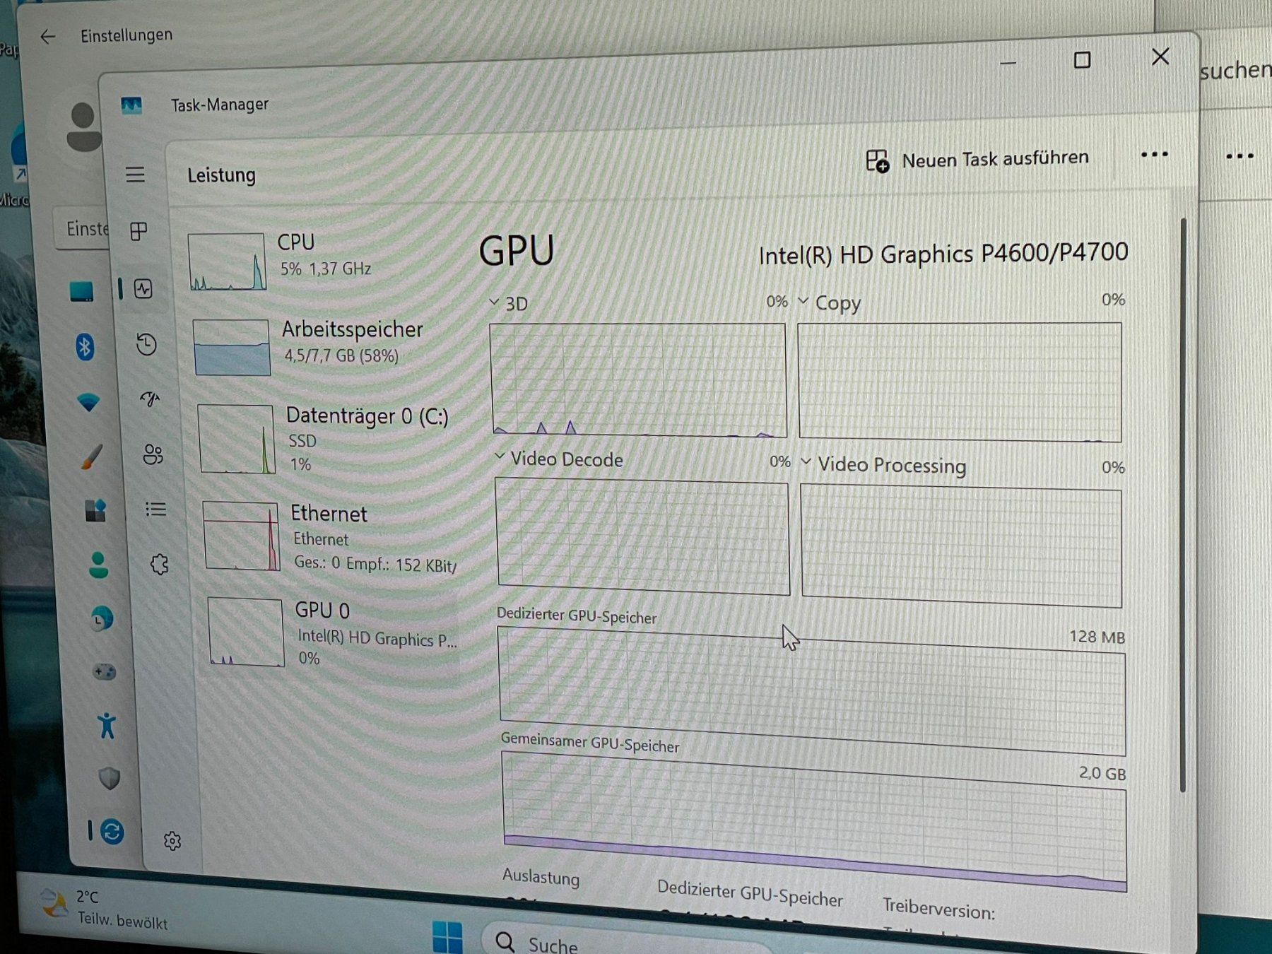
Task: Open the Services puzzle-gear icon
Action: [x=160, y=564]
